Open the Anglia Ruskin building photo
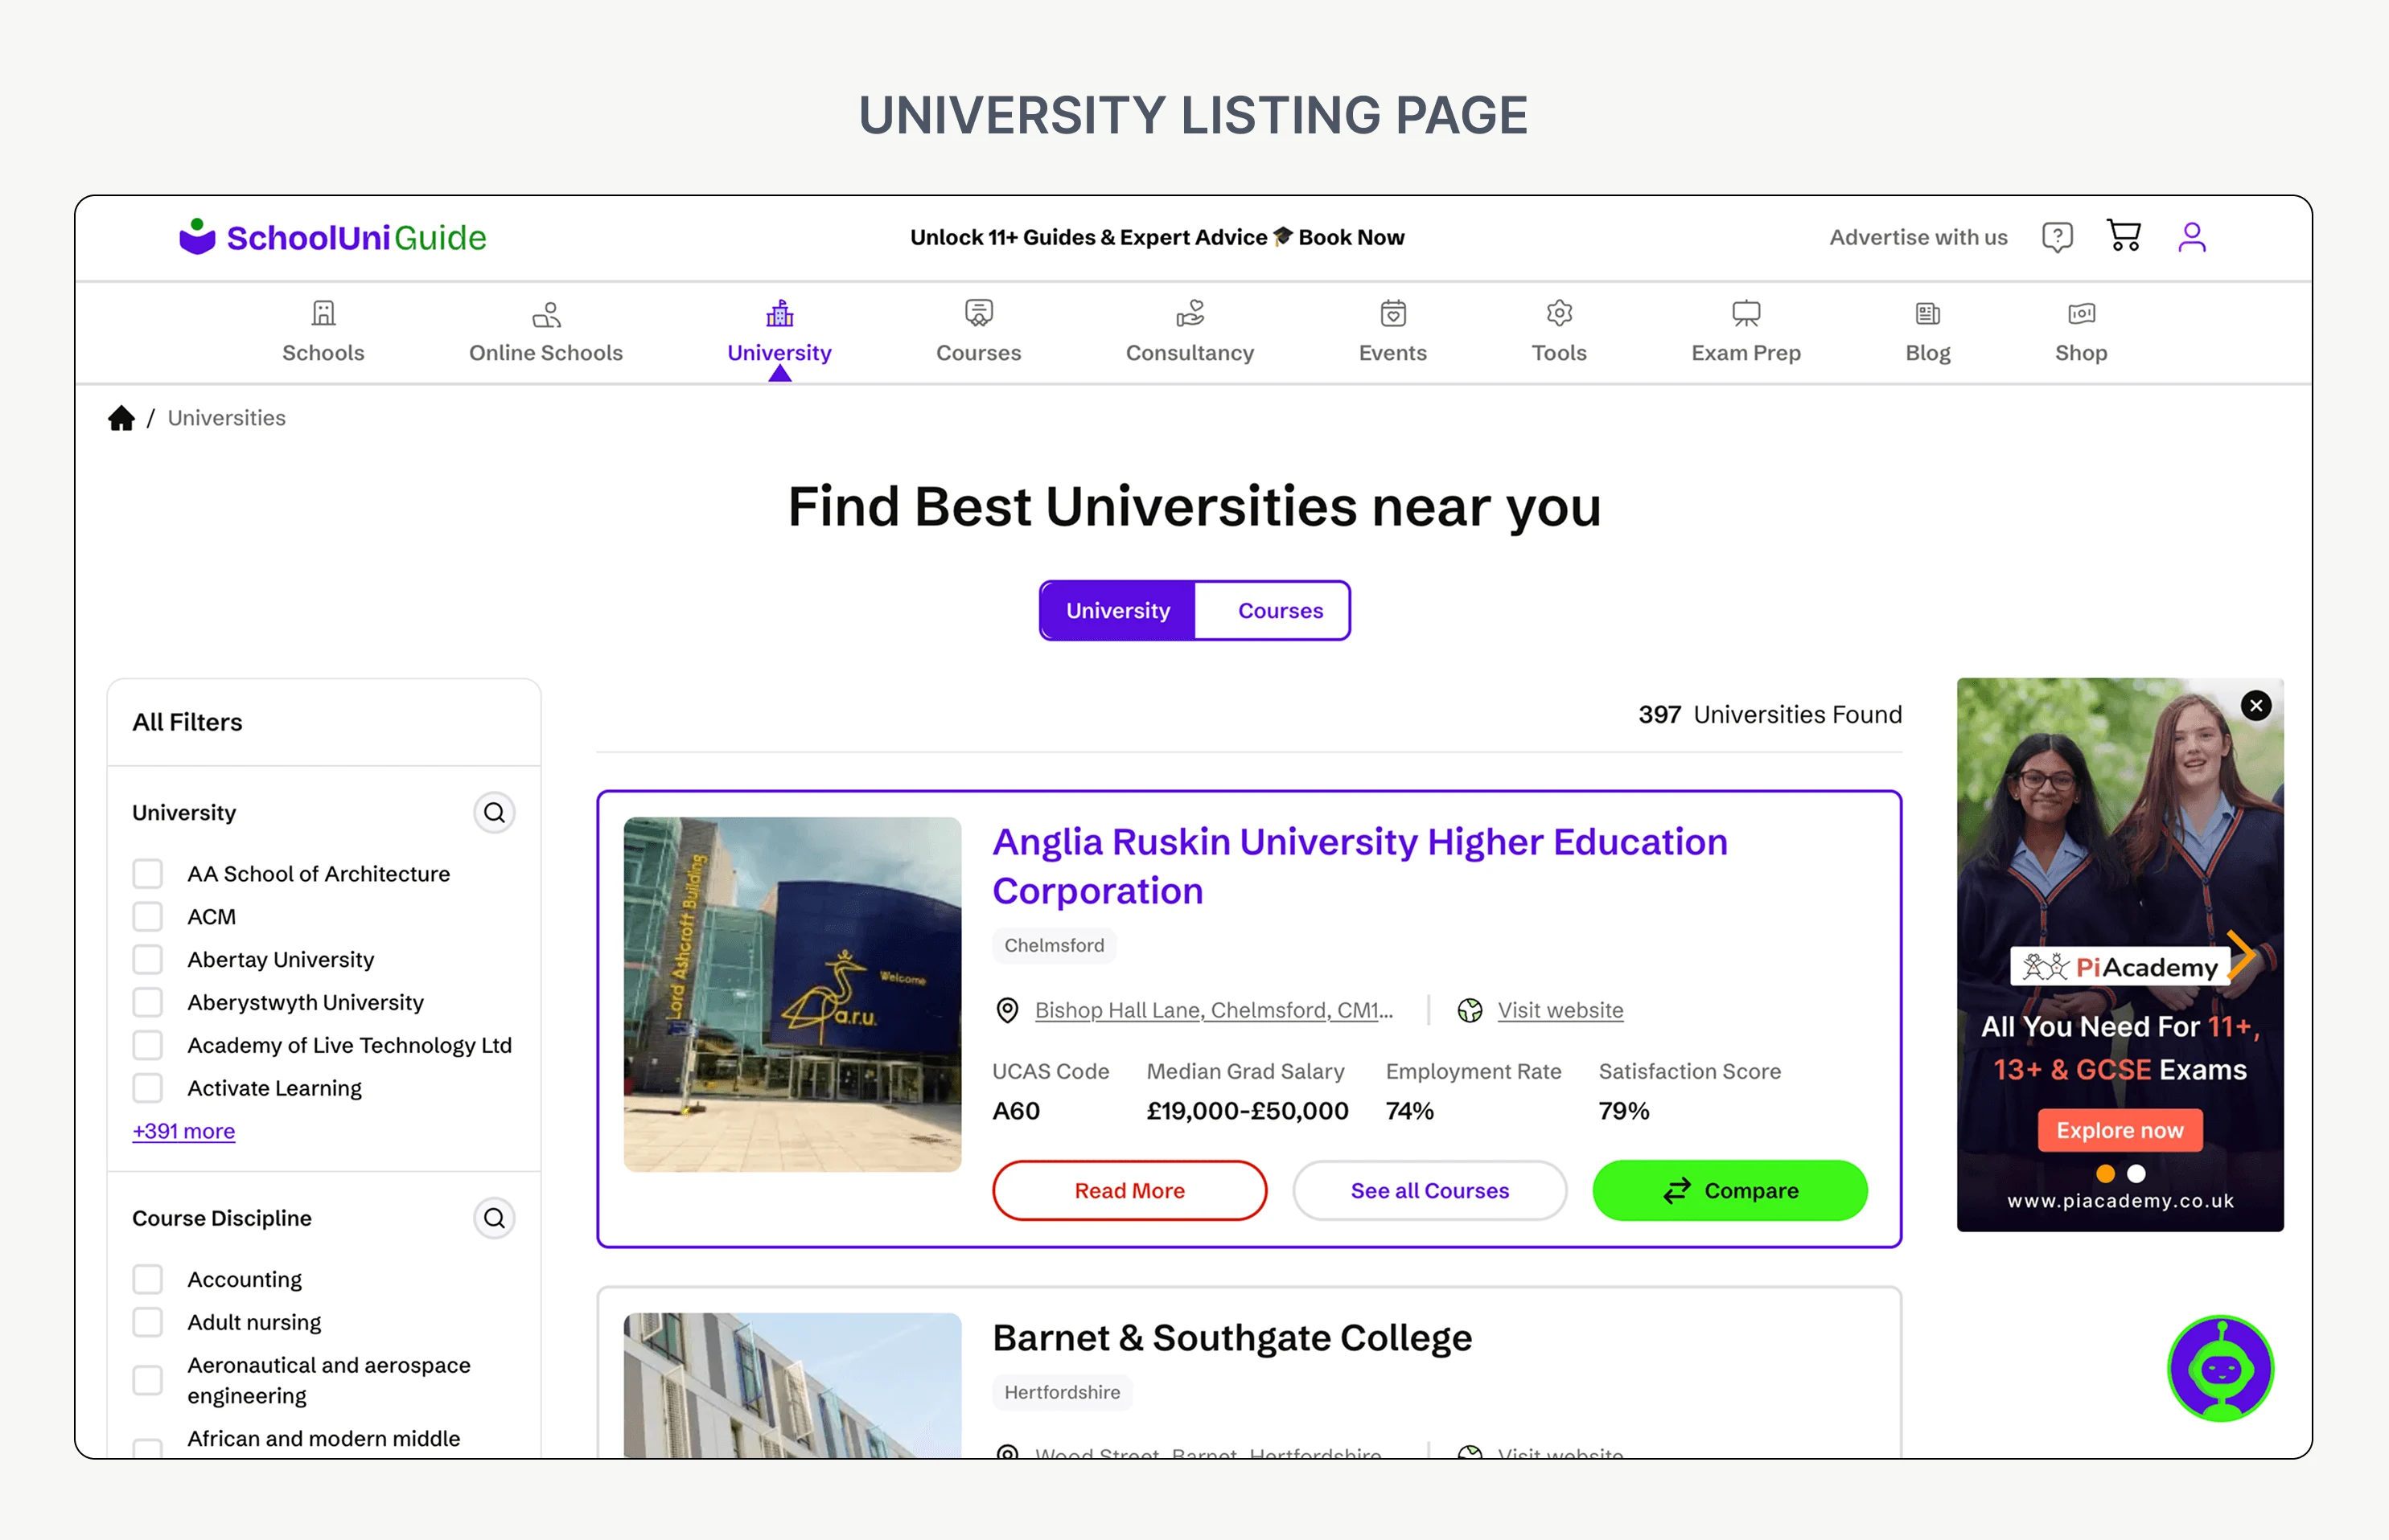 point(792,994)
